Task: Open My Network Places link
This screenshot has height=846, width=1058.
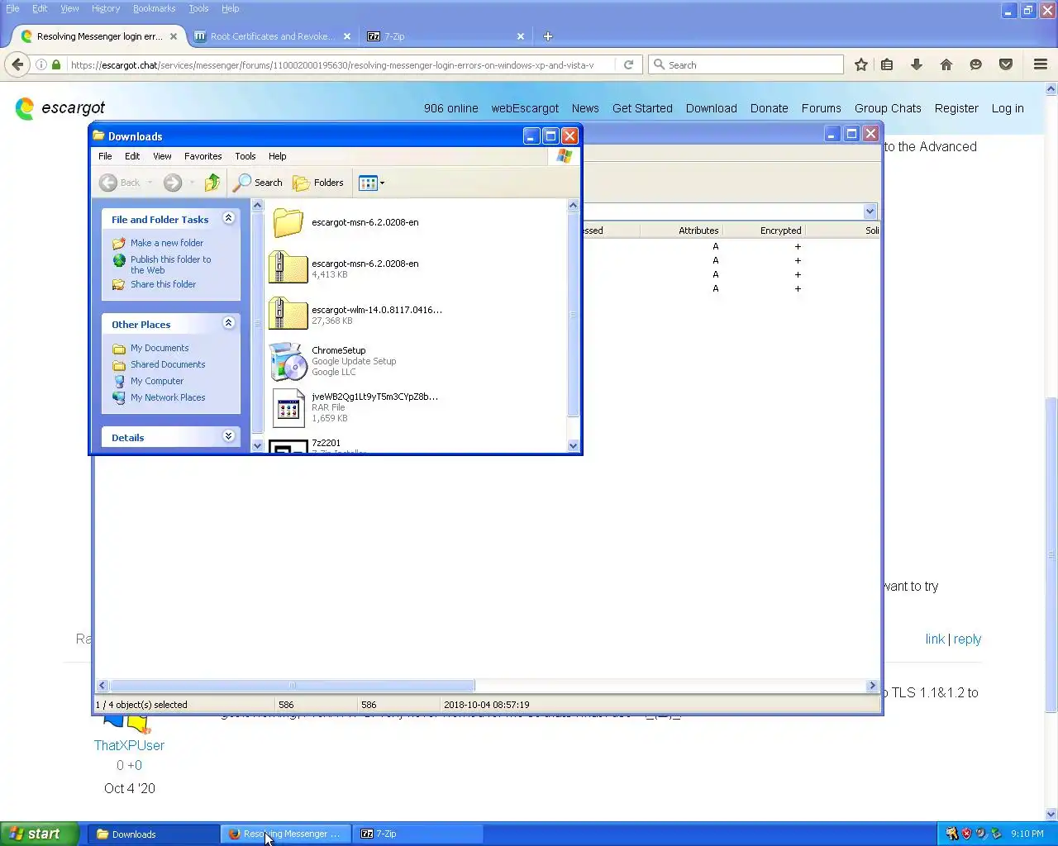Action: pos(159,397)
